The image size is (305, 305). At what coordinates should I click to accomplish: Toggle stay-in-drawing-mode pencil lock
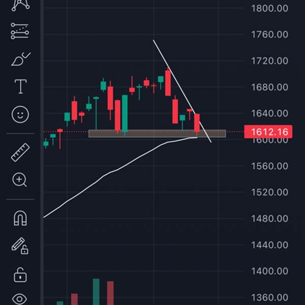20,246
